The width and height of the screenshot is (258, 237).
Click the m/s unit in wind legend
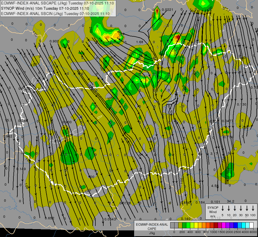coord(213,216)
